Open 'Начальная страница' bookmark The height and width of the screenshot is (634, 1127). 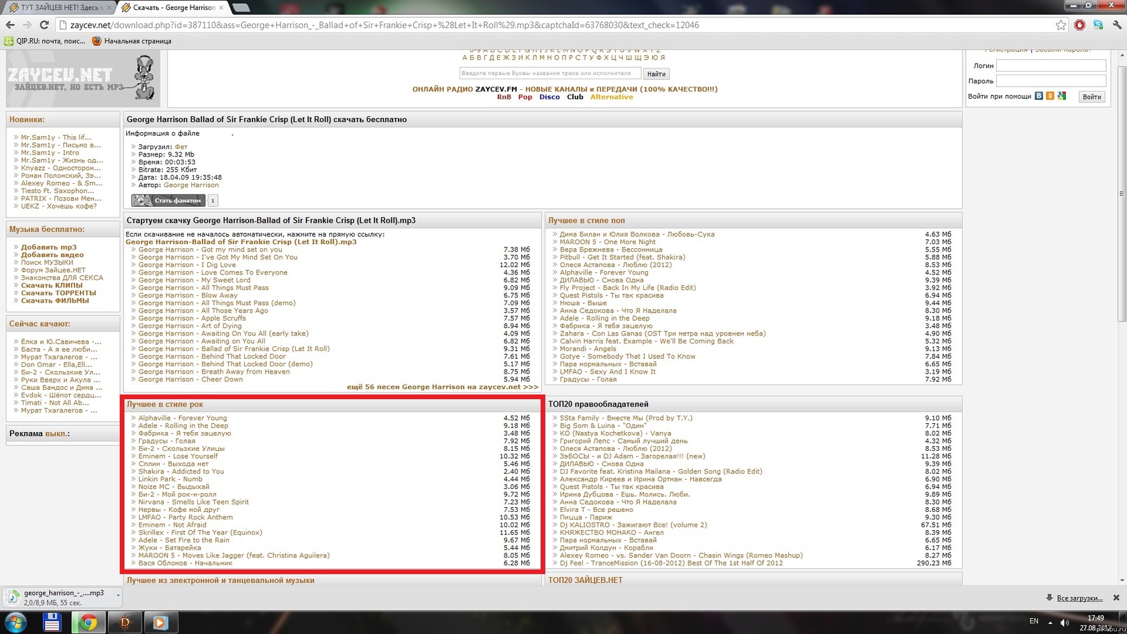click(131, 41)
